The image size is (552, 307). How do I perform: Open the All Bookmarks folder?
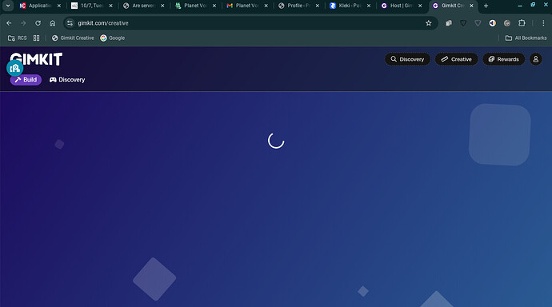pos(526,38)
